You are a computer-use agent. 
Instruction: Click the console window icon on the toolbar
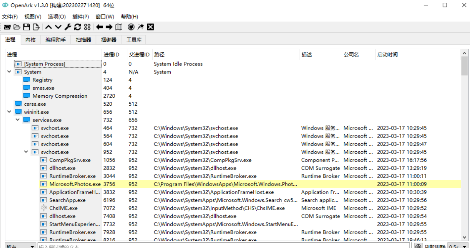(x=7, y=27)
